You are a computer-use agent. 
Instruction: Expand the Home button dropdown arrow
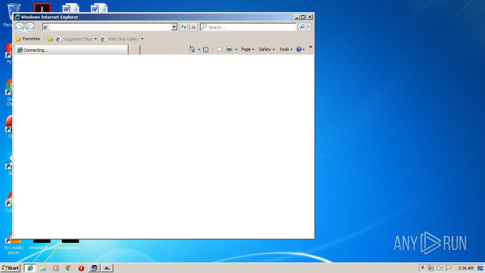[x=199, y=49]
